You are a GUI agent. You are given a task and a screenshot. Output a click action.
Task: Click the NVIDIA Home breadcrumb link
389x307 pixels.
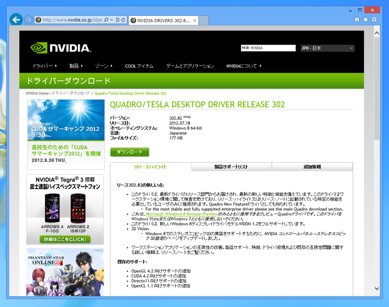(x=37, y=93)
